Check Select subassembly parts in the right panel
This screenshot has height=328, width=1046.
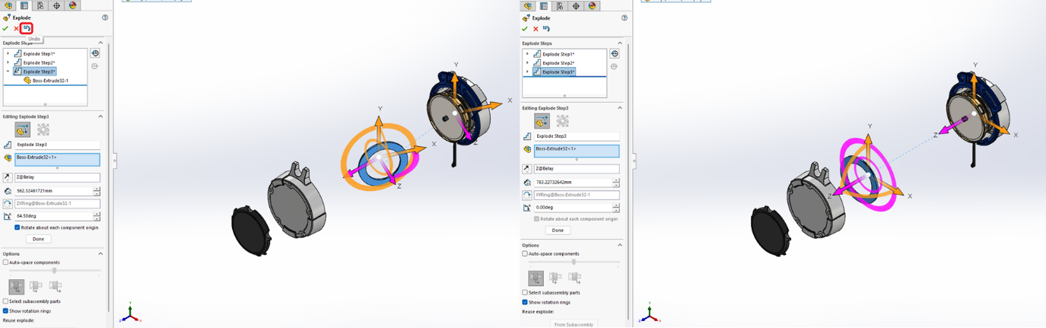coord(525,293)
